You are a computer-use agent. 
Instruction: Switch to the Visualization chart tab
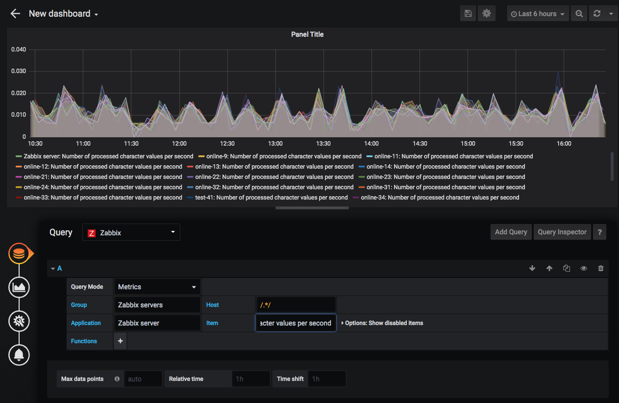click(19, 287)
